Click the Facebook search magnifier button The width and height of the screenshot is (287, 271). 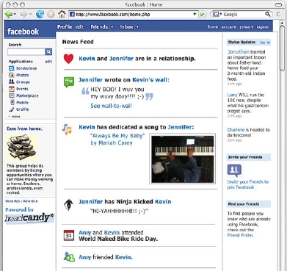tap(48, 51)
